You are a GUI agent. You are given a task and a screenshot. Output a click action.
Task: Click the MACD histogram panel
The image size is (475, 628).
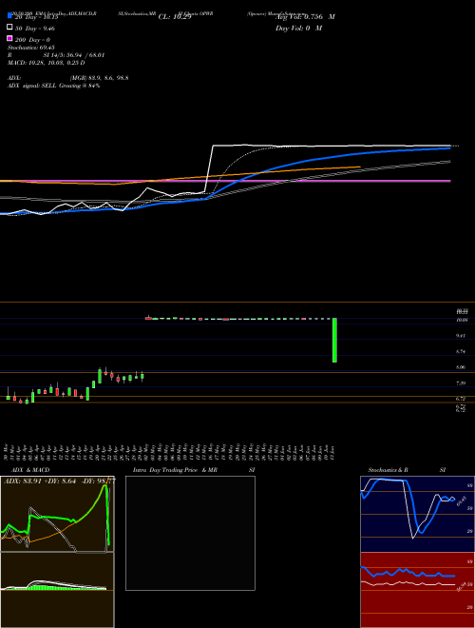coord(57,590)
